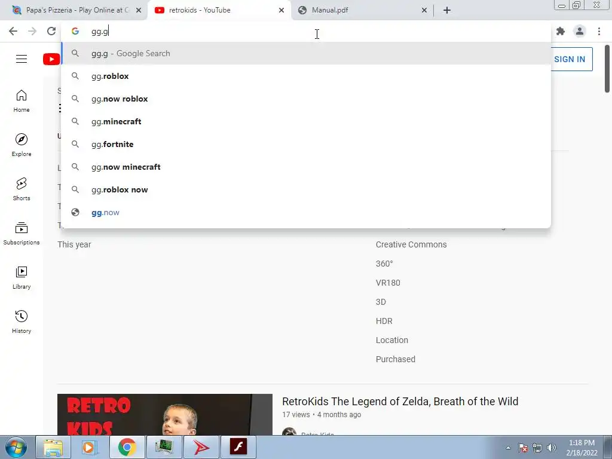Screen dimensions: 612x459
Task: Click the taskbar clock showing 1:18 PM
Action: click(x=582, y=448)
